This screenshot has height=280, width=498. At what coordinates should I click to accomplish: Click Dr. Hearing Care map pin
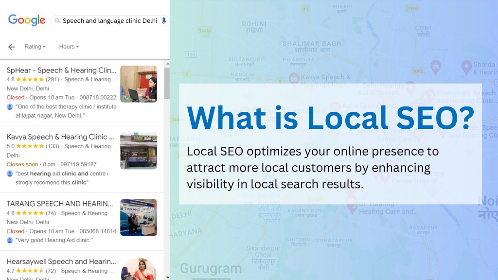(352, 206)
